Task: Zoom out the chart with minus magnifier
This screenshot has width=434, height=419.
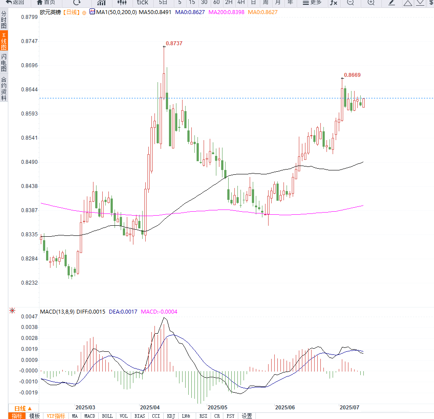Action: pyautogui.click(x=350, y=3)
